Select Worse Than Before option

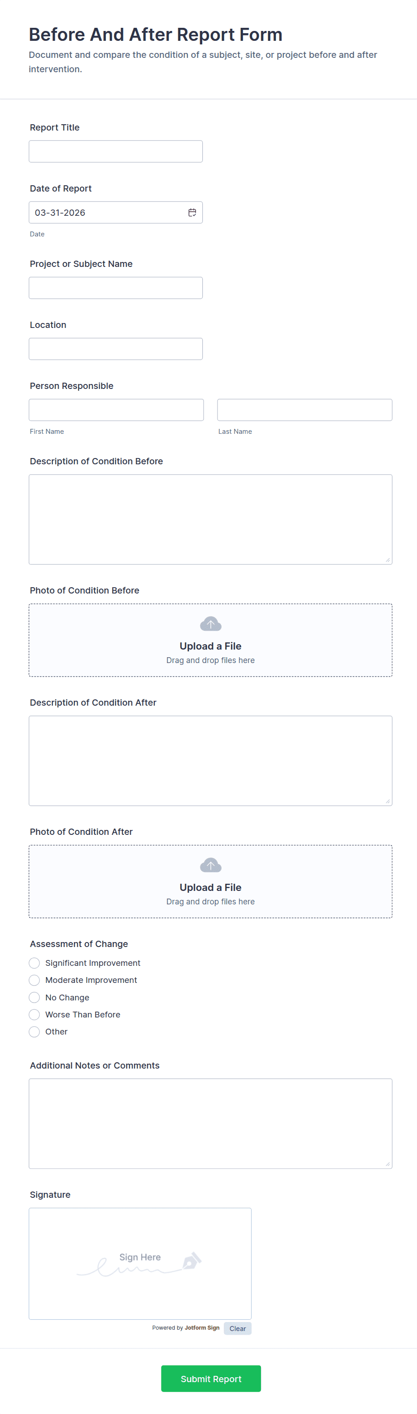(x=34, y=1014)
